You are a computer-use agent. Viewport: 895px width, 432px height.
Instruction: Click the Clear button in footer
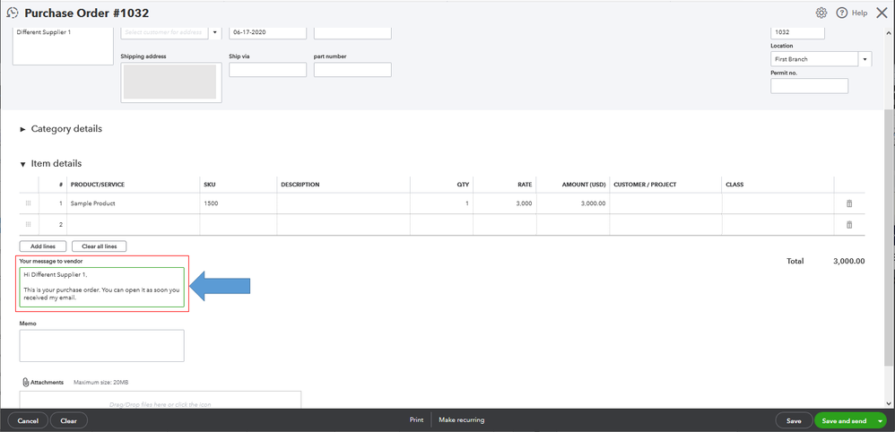pyautogui.click(x=68, y=420)
